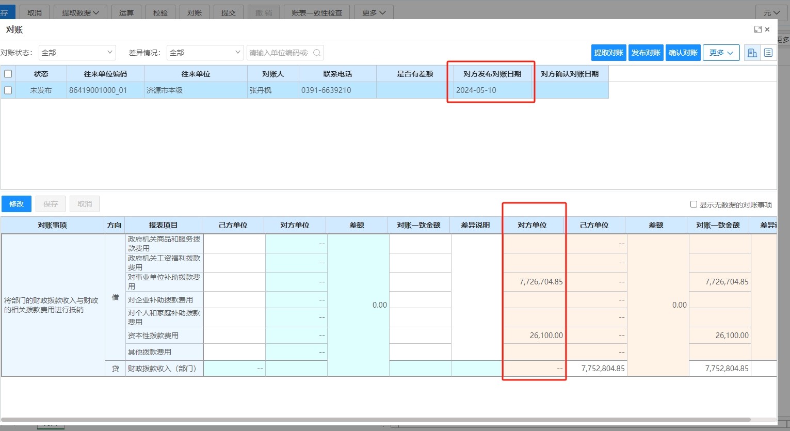Select the 济源市本级 cell
790x431 pixels.
pos(196,90)
